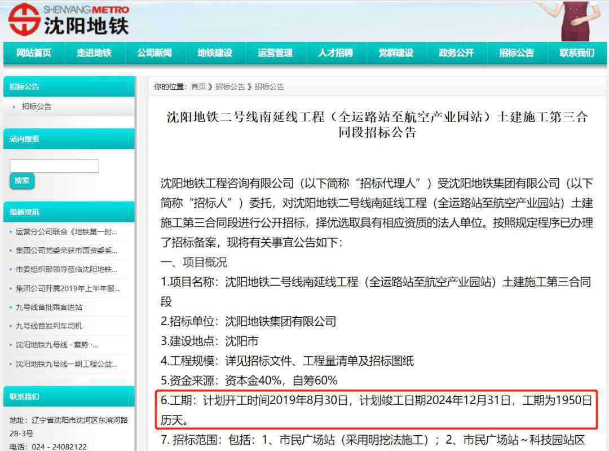Open news item 集团公司党委荣获市国资委系...
The image size is (609, 451).
pyautogui.click(x=67, y=251)
